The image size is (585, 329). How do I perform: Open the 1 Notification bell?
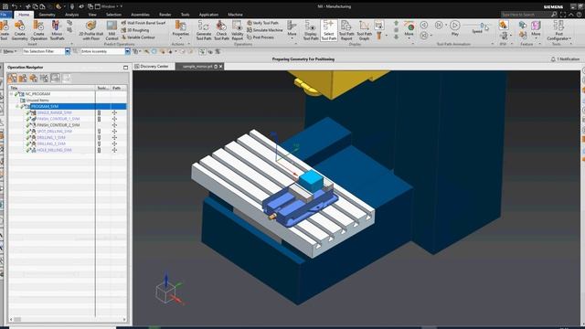tap(565, 58)
